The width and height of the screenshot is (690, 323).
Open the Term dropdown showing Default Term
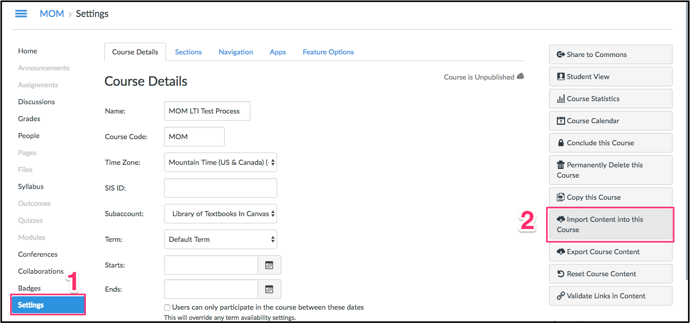click(220, 239)
